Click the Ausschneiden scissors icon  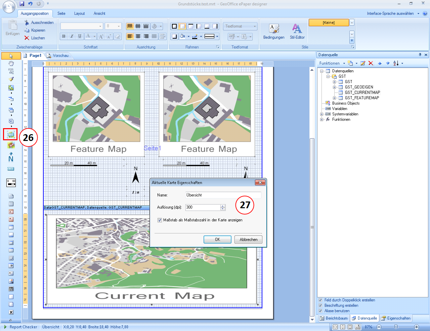coord(27,23)
